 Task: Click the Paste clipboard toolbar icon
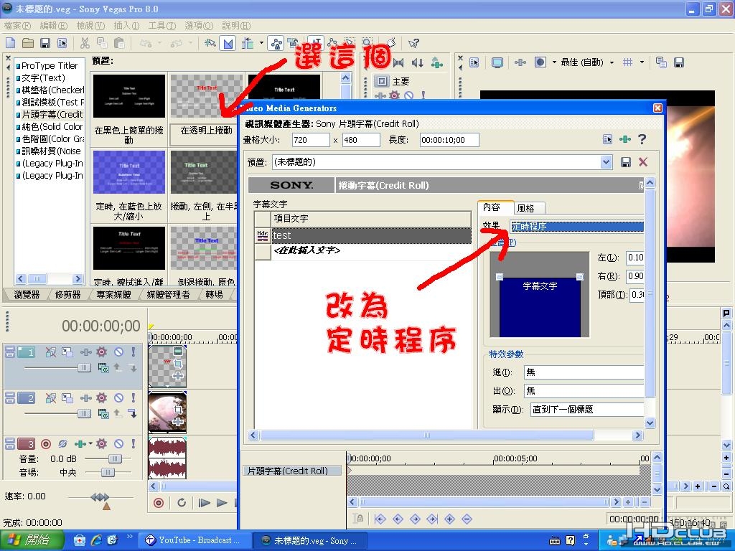point(119,44)
